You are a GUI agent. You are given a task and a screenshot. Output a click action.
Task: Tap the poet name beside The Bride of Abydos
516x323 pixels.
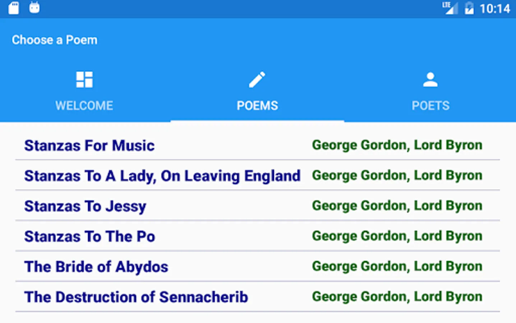click(397, 266)
